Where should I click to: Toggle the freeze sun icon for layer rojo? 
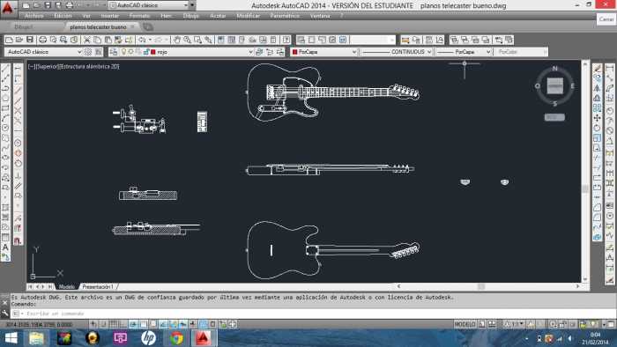point(131,52)
